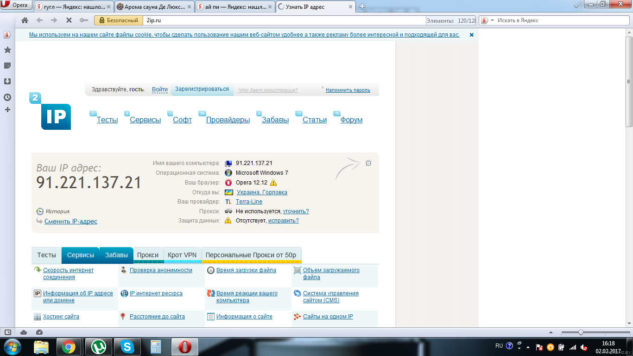The width and height of the screenshot is (633, 356).
Task: Click the уточнить proxy link
Action: (296, 211)
